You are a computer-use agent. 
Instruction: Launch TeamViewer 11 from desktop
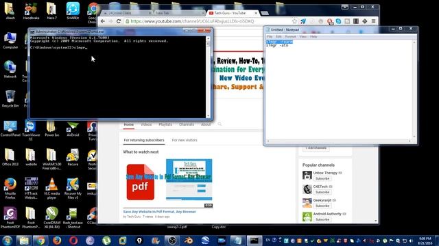tap(31, 130)
